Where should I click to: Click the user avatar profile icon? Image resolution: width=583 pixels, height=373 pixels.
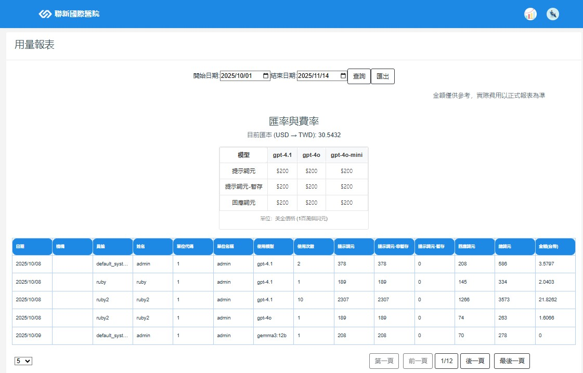(x=553, y=14)
